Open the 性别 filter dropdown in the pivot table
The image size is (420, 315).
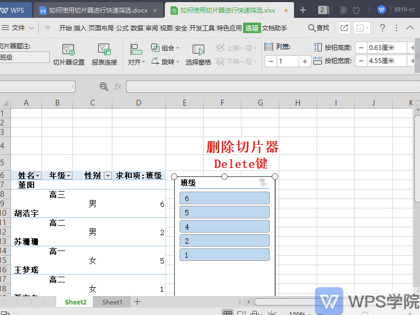coord(108,176)
